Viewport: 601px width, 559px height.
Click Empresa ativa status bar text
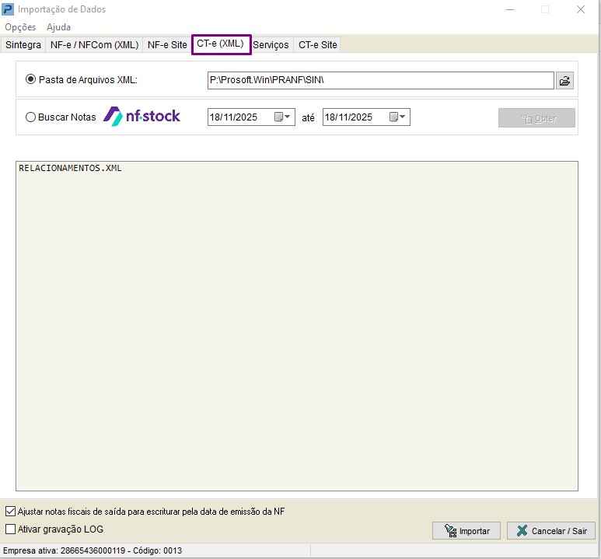(x=93, y=551)
